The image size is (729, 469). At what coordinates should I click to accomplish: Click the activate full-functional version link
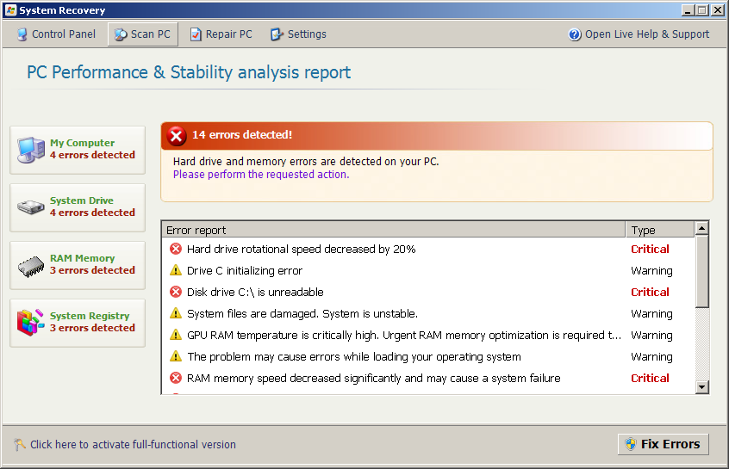pos(133,445)
